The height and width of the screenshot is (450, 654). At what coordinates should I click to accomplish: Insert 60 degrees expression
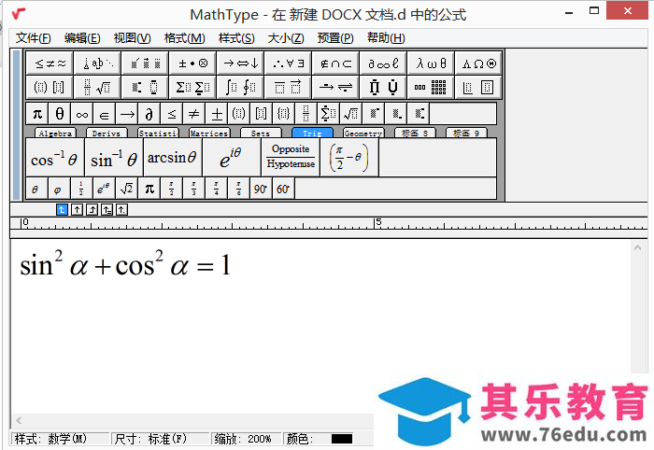pos(283,189)
